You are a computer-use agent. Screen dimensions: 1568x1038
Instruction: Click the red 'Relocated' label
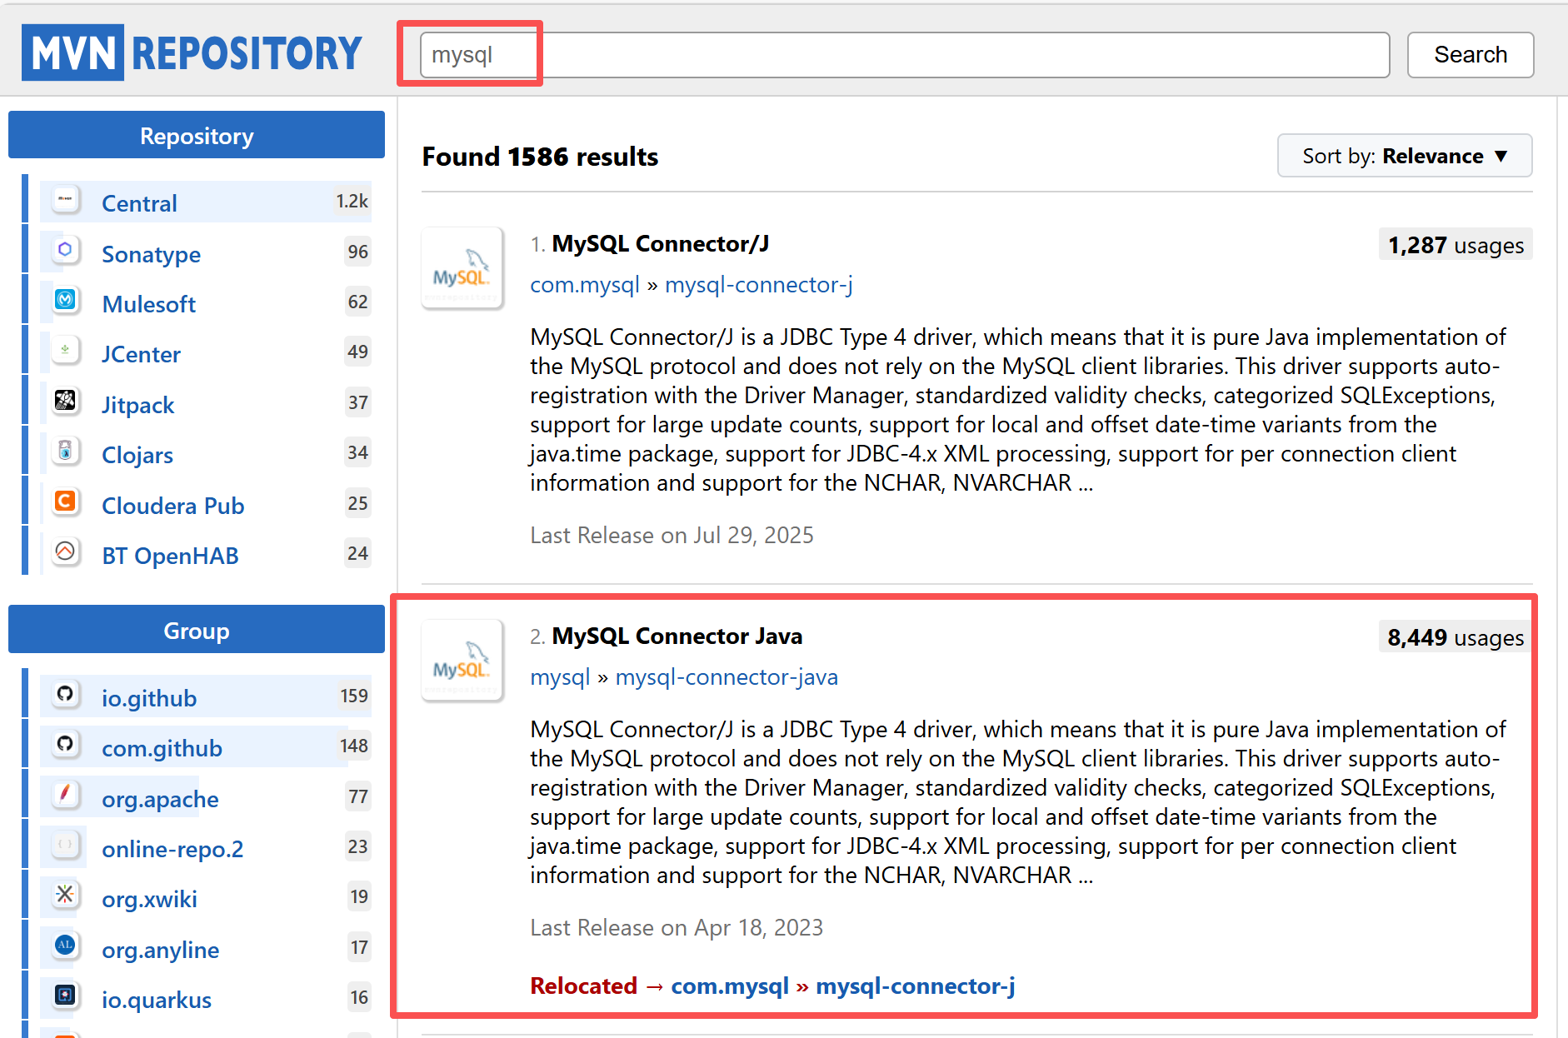point(583,986)
